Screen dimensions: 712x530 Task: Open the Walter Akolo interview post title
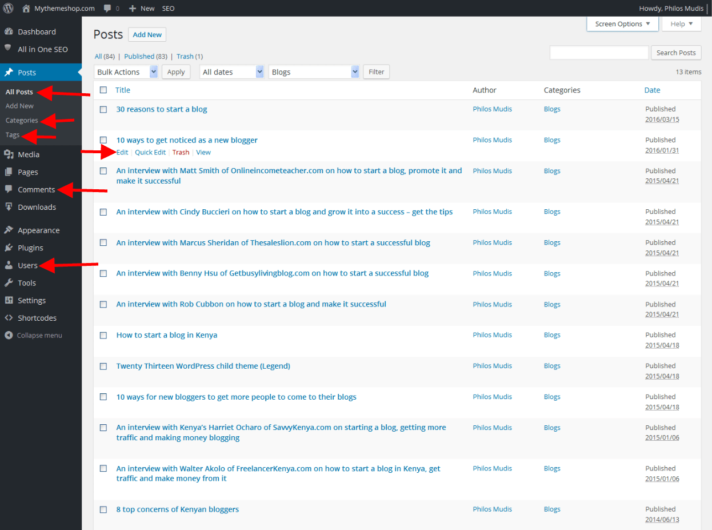coord(278,473)
